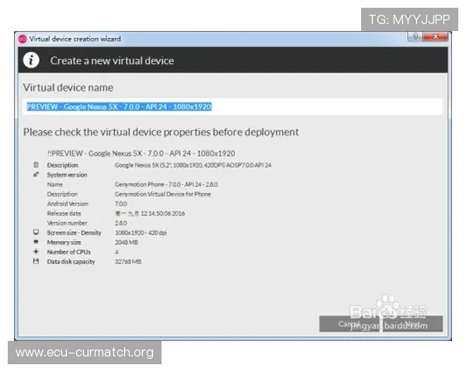
Task: Click the 'Memory size' label
Action: point(64,243)
